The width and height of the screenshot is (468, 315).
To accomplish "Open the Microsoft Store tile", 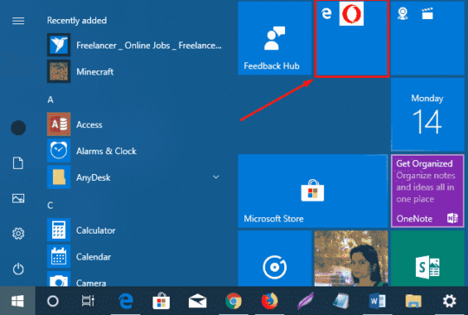I will [313, 190].
